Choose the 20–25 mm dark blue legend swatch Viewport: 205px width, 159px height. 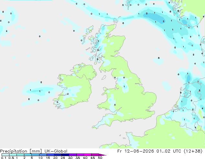tap(58, 155)
